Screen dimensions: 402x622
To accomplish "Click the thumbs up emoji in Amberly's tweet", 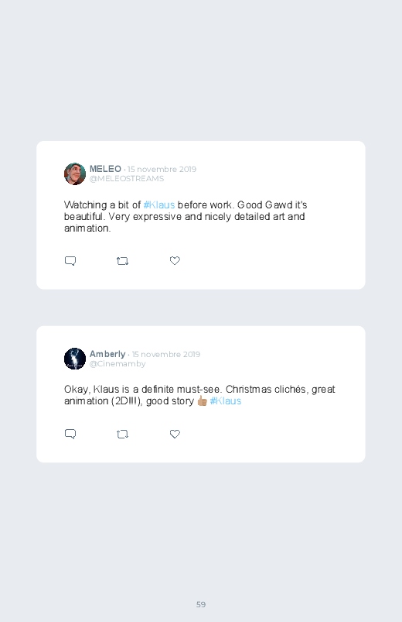I will click(x=202, y=401).
